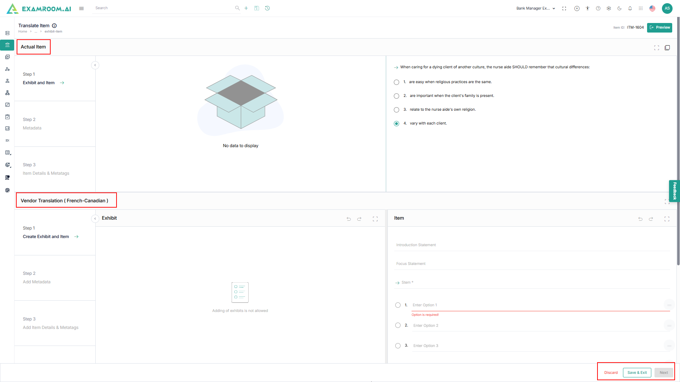Open the apps grid icon
Viewport: 680px width, 382px height.
[x=641, y=8]
